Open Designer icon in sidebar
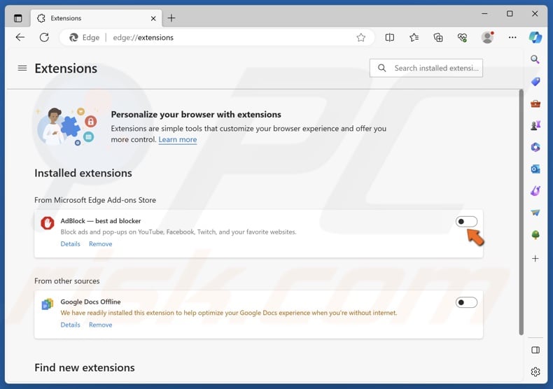This screenshot has width=553, height=389. pos(535,191)
